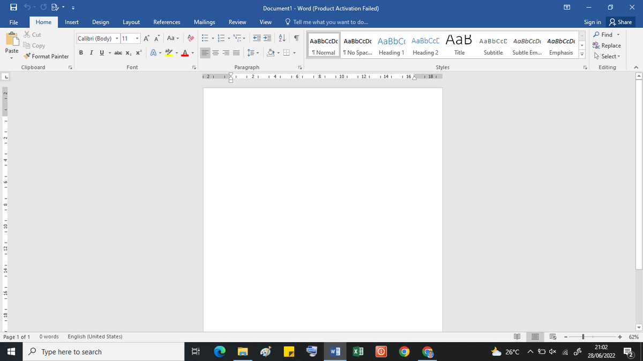This screenshot has height=361, width=643.
Task: Toggle Bold formatting
Action: [81, 53]
